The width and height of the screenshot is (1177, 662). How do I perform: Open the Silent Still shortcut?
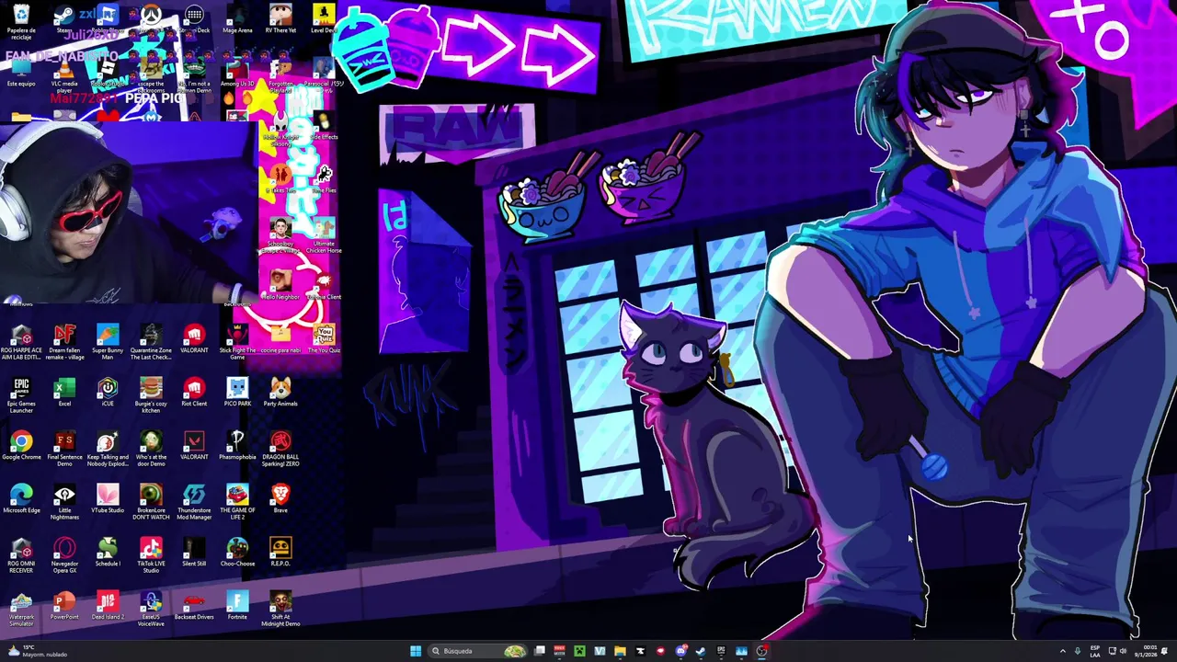point(194,554)
